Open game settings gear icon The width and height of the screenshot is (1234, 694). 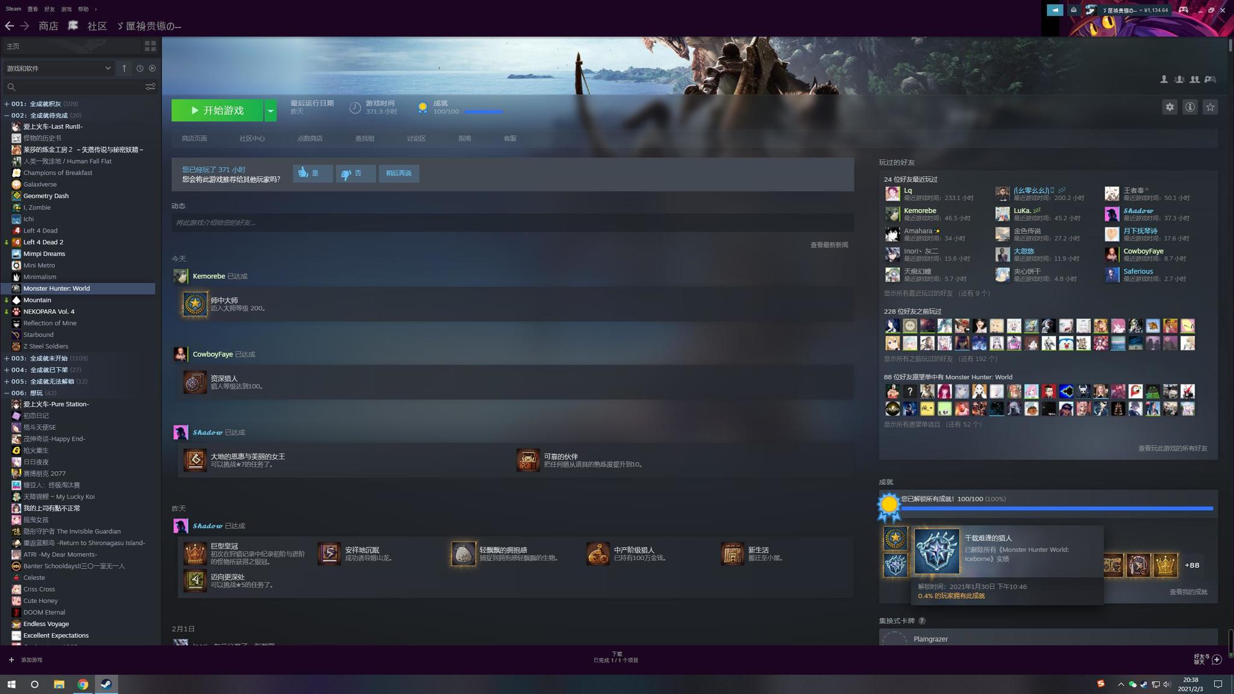pos(1170,107)
